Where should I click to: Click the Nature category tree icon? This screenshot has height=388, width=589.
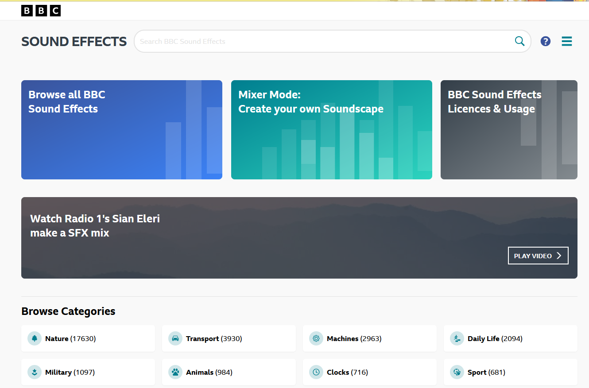click(35, 338)
